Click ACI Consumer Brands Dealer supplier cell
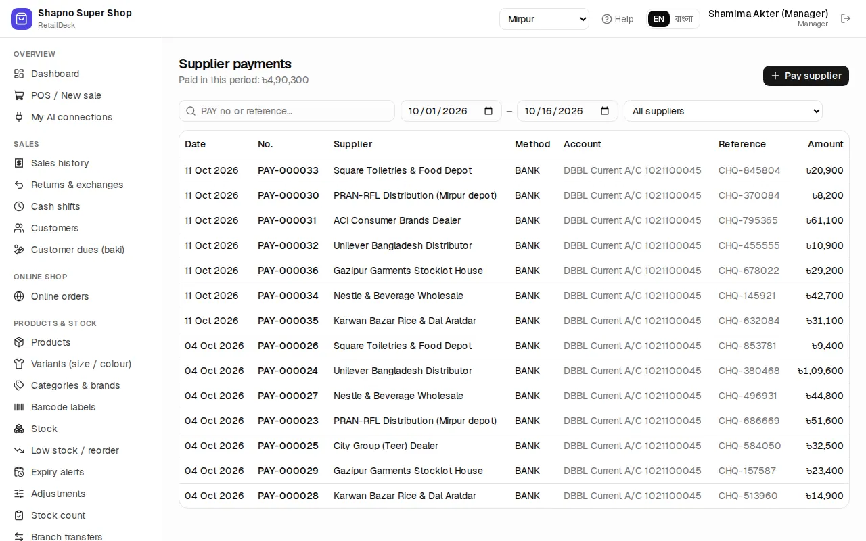Image resolution: width=866 pixels, height=541 pixels. click(397, 220)
